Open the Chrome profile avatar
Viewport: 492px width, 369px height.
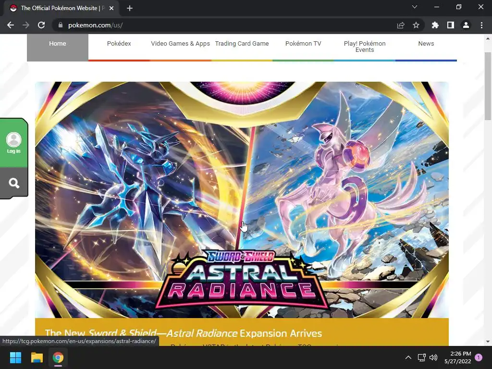[466, 25]
